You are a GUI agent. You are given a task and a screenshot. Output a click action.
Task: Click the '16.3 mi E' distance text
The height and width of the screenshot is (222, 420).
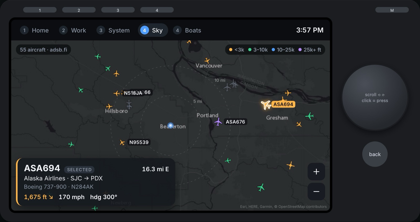pos(155,169)
